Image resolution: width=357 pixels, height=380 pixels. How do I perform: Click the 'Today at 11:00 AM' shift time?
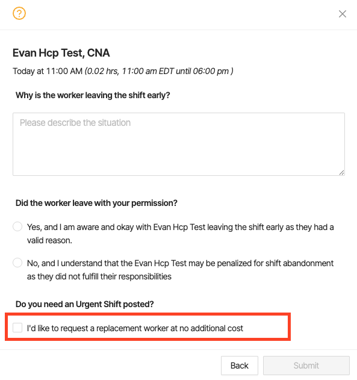point(48,71)
